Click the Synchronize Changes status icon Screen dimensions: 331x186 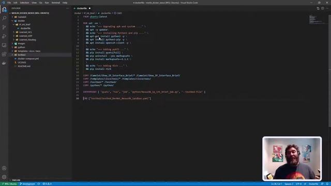click(x=39, y=184)
